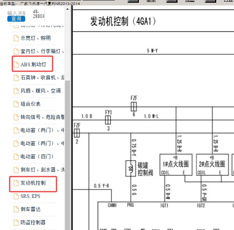Click the page icon beside 组合仪表
The image size is (234, 230).
16,104
